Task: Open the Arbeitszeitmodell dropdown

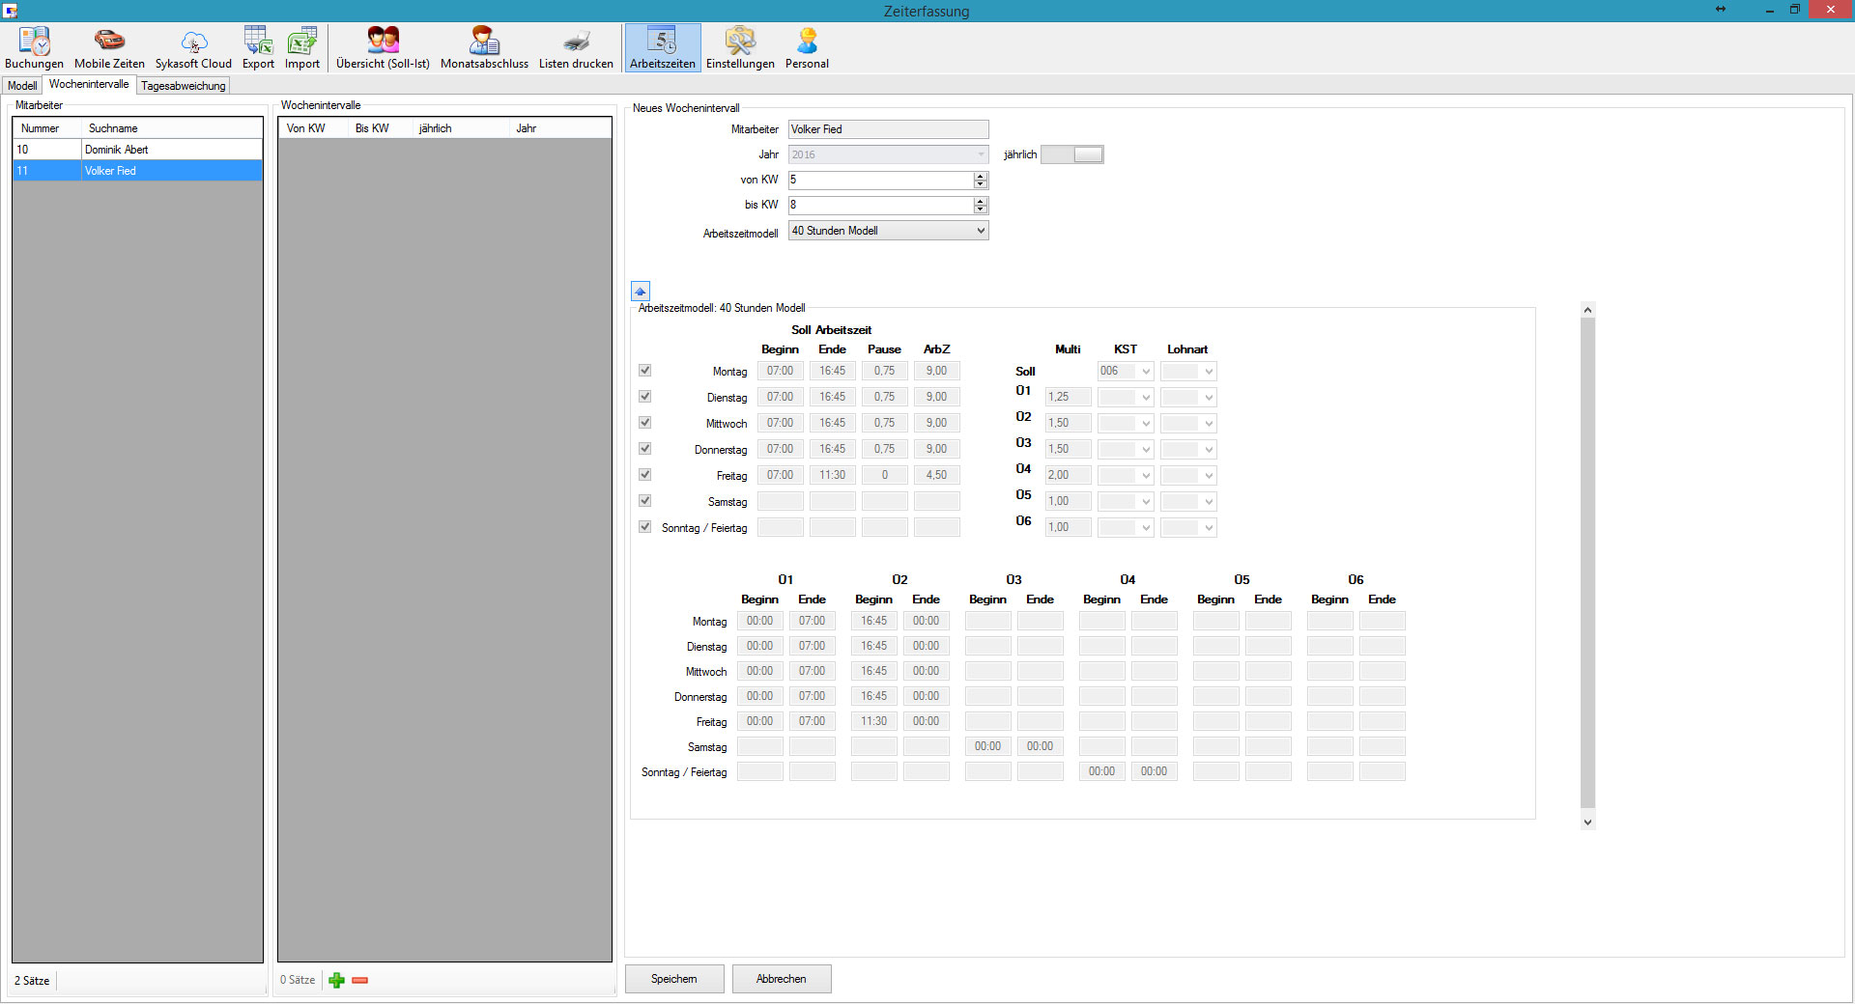Action: coord(980,231)
